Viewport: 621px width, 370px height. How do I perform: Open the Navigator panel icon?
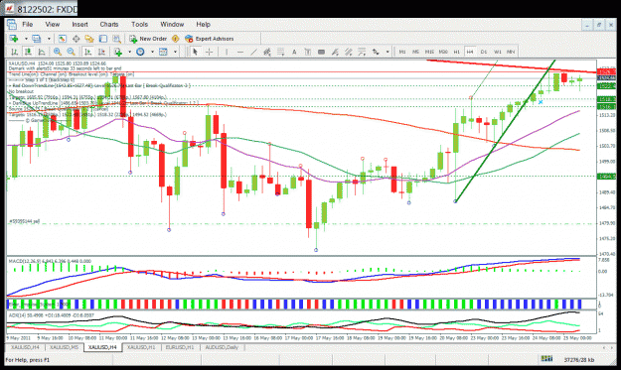pyautogui.click(x=89, y=39)
